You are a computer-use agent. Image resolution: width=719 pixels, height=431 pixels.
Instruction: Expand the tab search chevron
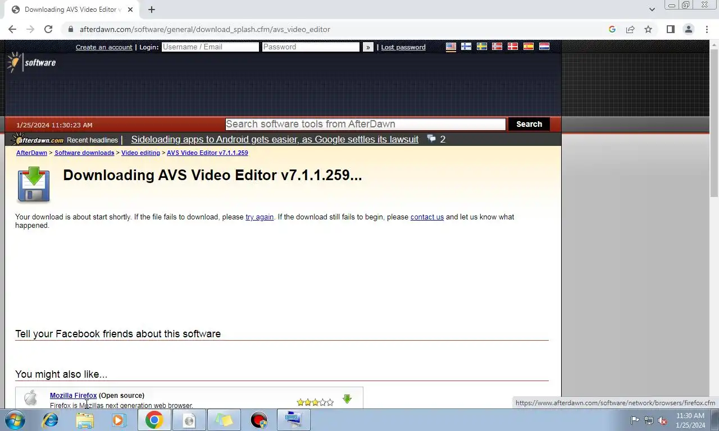pyautogui.click(x=652, y=10)
